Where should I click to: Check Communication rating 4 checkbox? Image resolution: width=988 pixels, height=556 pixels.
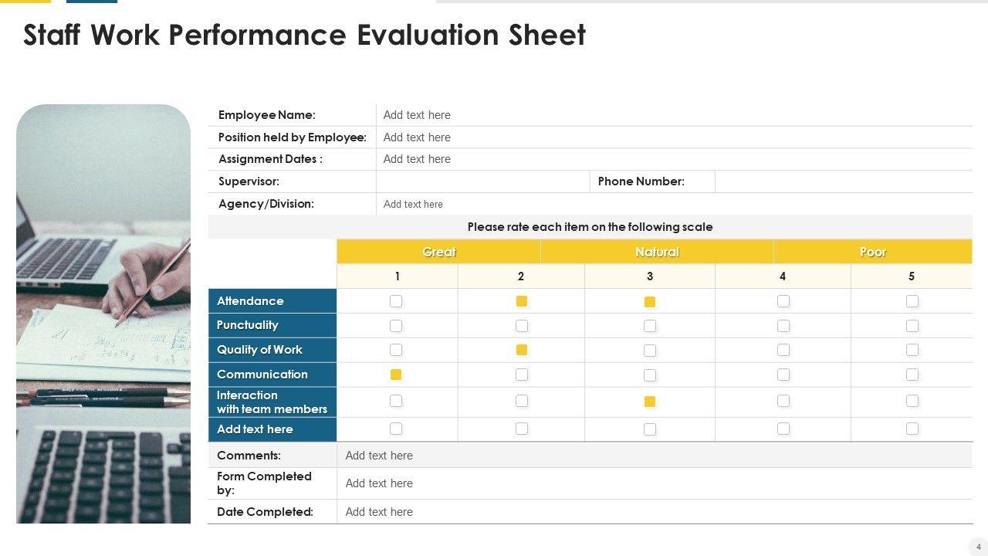(783, 375)
